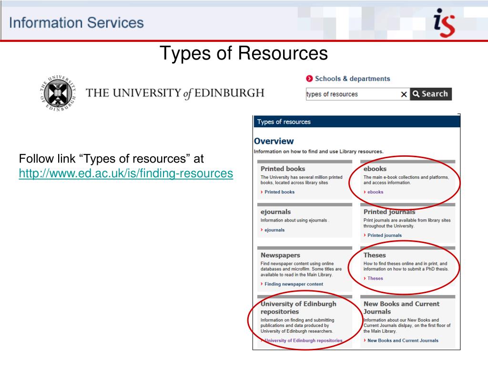Open the ejournals link
This screenshot has width=488, height=366.
coord(274,230)
